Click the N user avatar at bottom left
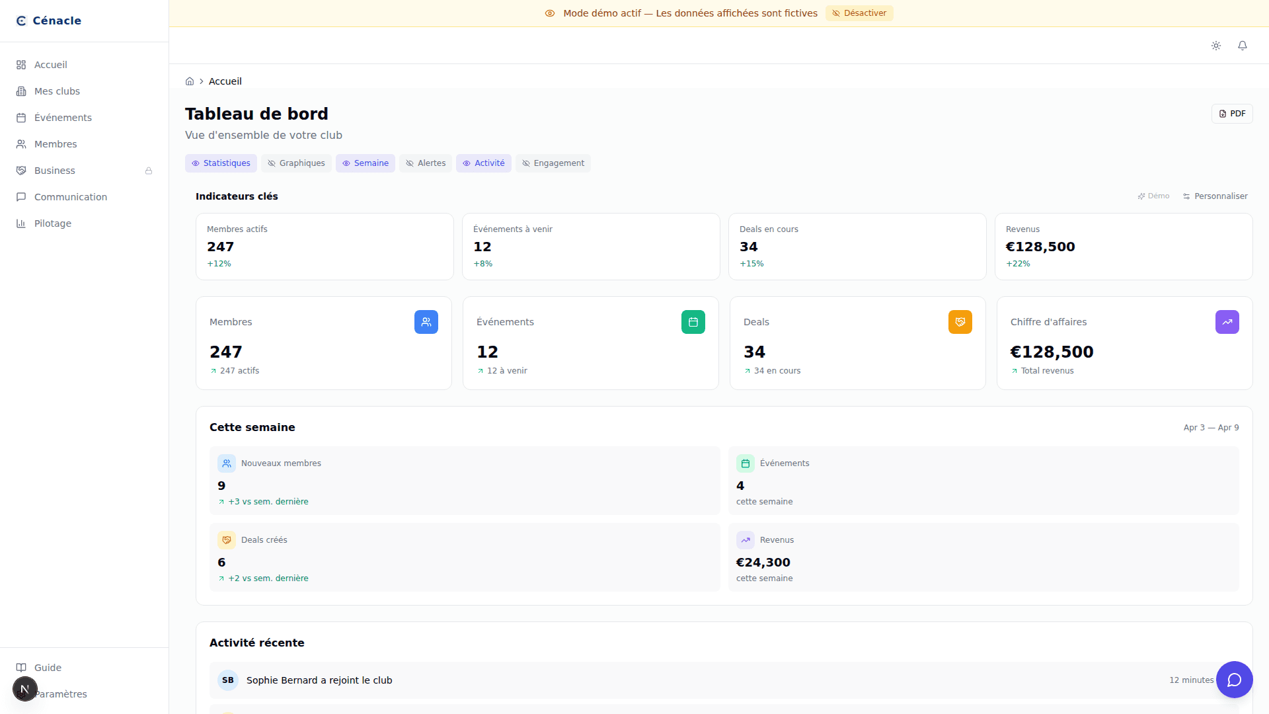This screenshot has width=1269, height=714. coord(24,689)
